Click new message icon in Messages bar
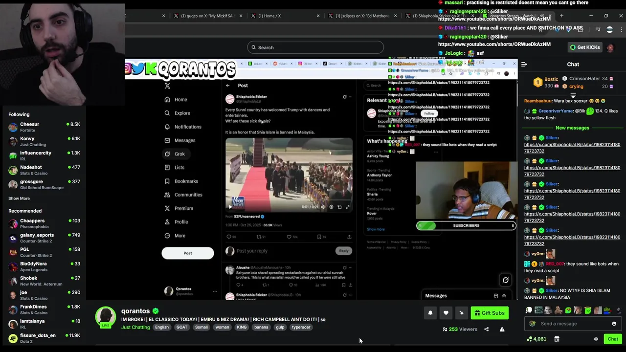Screen dimensions: 626x352 click(x=495, y=296)
